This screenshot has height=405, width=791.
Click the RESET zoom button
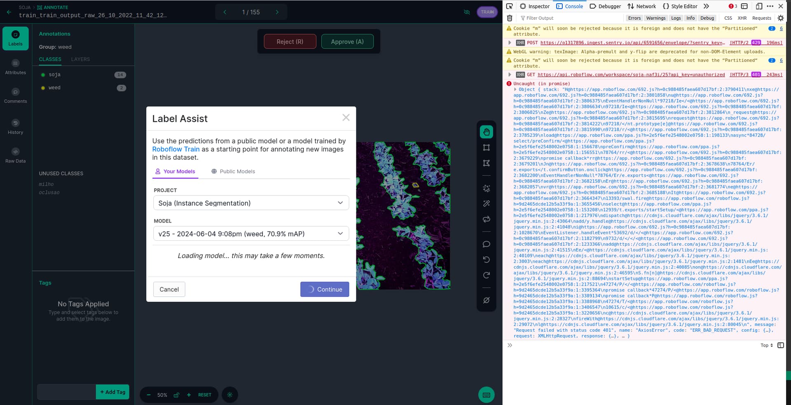205,395
